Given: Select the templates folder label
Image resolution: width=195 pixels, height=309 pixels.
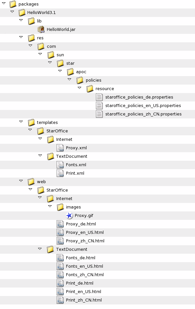Looking at the screenshot, I should click(x=47, y=123).
